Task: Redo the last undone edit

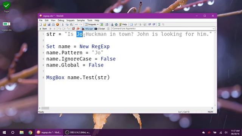Action: pyautogui.click(x=81, y=25)
